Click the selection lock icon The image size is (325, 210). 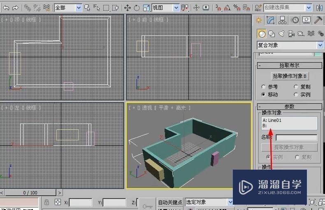tap(46, 202)
